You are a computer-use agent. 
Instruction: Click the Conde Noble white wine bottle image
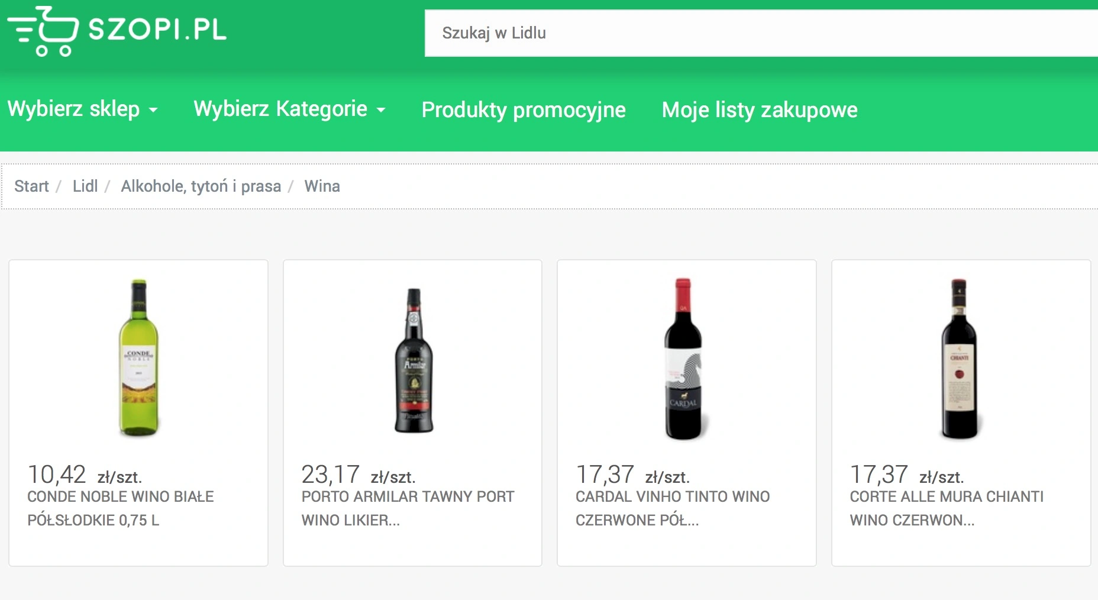pos(138,357)
